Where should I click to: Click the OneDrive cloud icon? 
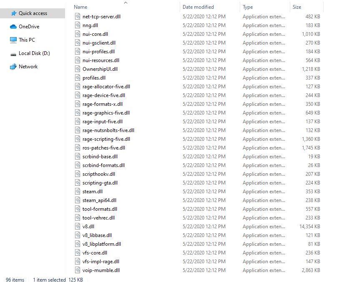[x=13, y=27]
